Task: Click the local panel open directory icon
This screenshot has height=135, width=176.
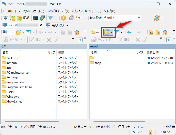Action: click(18, 32)
